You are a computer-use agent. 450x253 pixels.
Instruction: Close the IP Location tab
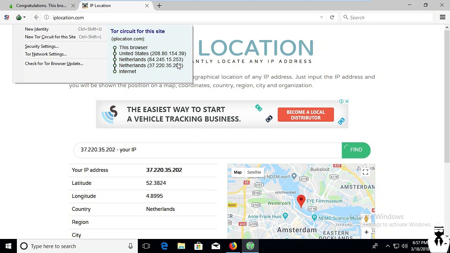click(x=147, y=6)
